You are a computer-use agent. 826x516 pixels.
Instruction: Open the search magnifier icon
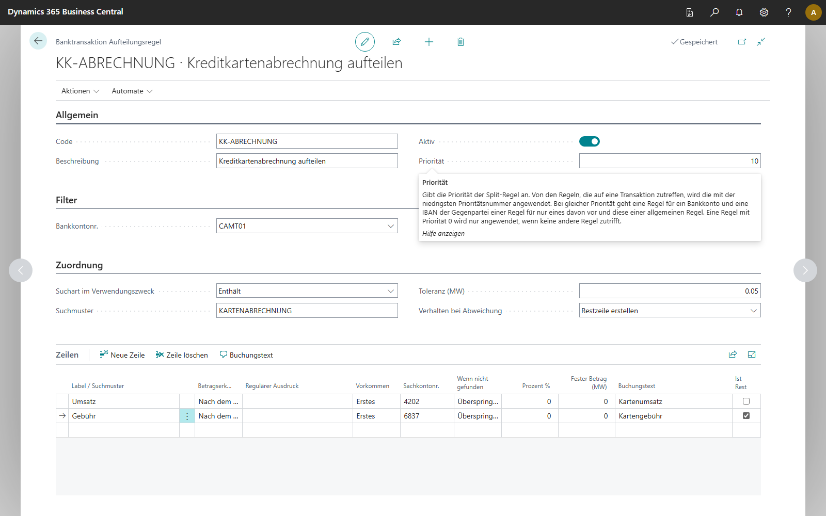714,12
